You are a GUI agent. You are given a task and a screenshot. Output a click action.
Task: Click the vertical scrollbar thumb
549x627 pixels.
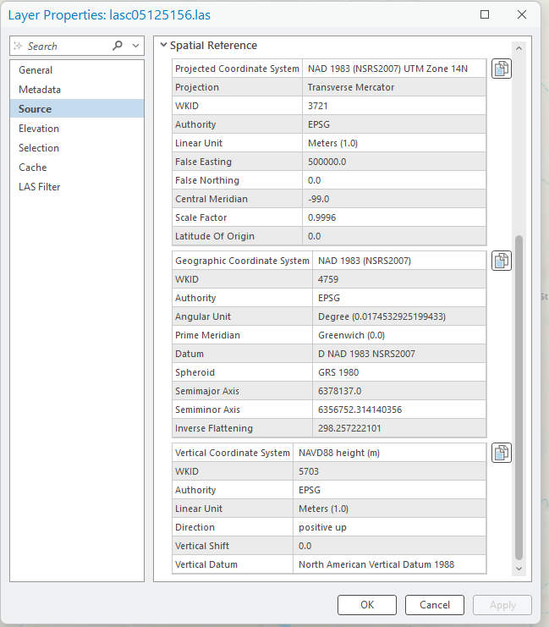tap(519, 398)
